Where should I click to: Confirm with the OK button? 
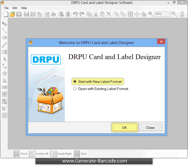[125, 128]
